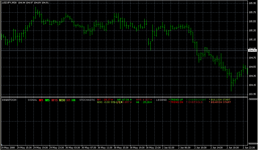Click the BEARISH START legend label
The width and height of the screenshot is (258, 150).
pos(221,102)
